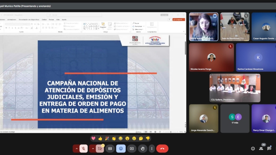Leave the call with red hangup

(x=162, y=148)
